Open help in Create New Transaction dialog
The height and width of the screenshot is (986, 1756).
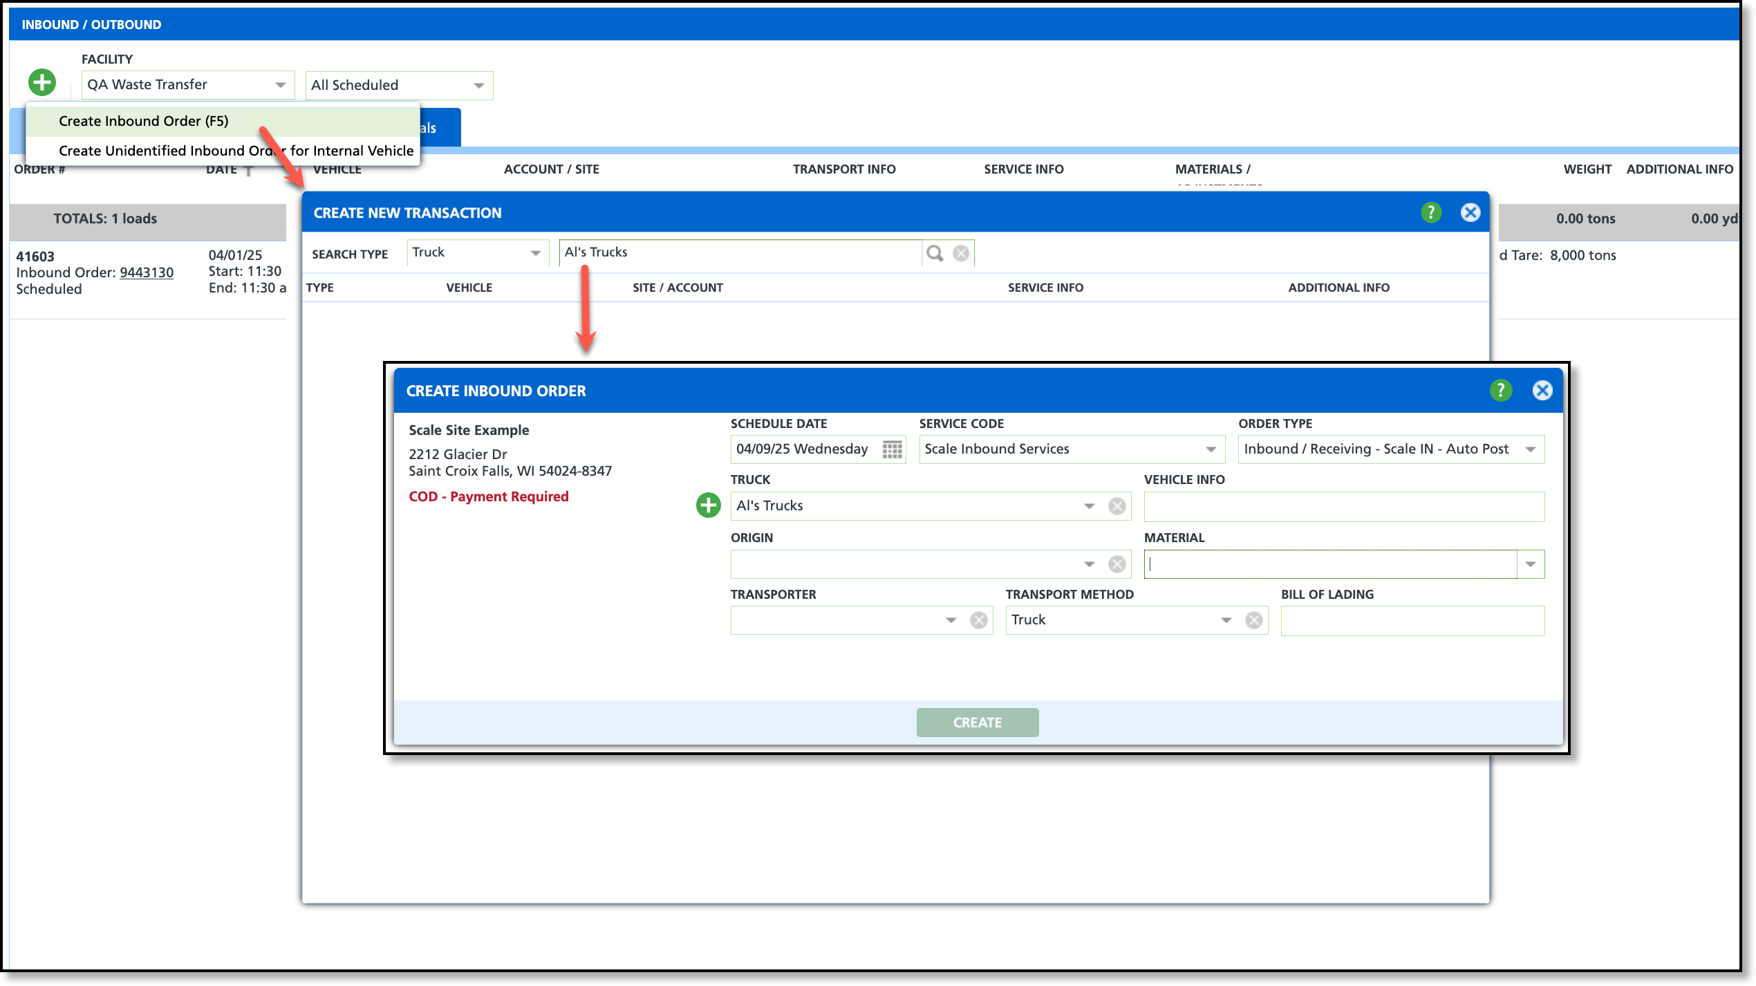1430,212
